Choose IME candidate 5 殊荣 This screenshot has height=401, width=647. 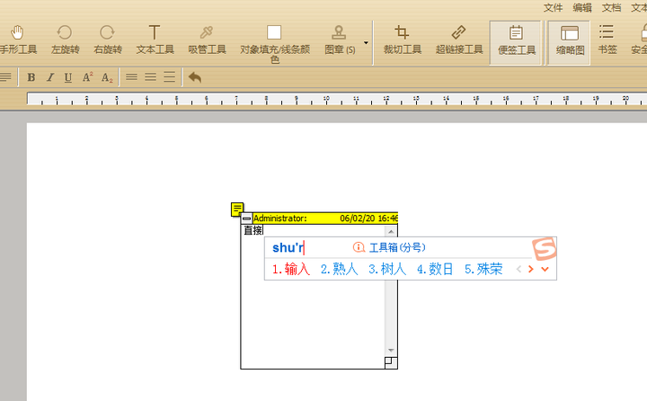click(483, 269)
